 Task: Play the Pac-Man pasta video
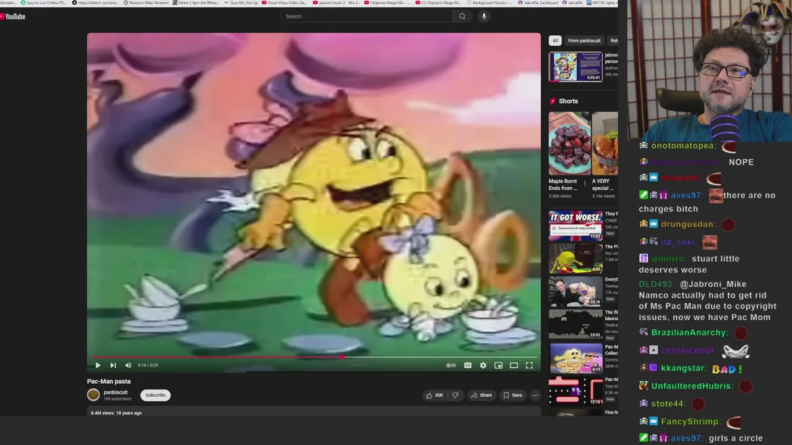[x=98, y=365]
